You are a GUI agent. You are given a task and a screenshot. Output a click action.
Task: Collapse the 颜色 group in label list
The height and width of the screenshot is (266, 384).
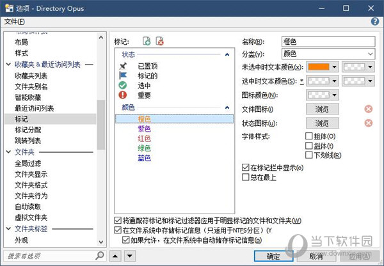pyautogui.click(x=227, y=107)
